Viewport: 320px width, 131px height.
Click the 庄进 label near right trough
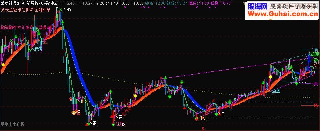tap(203, 118)
